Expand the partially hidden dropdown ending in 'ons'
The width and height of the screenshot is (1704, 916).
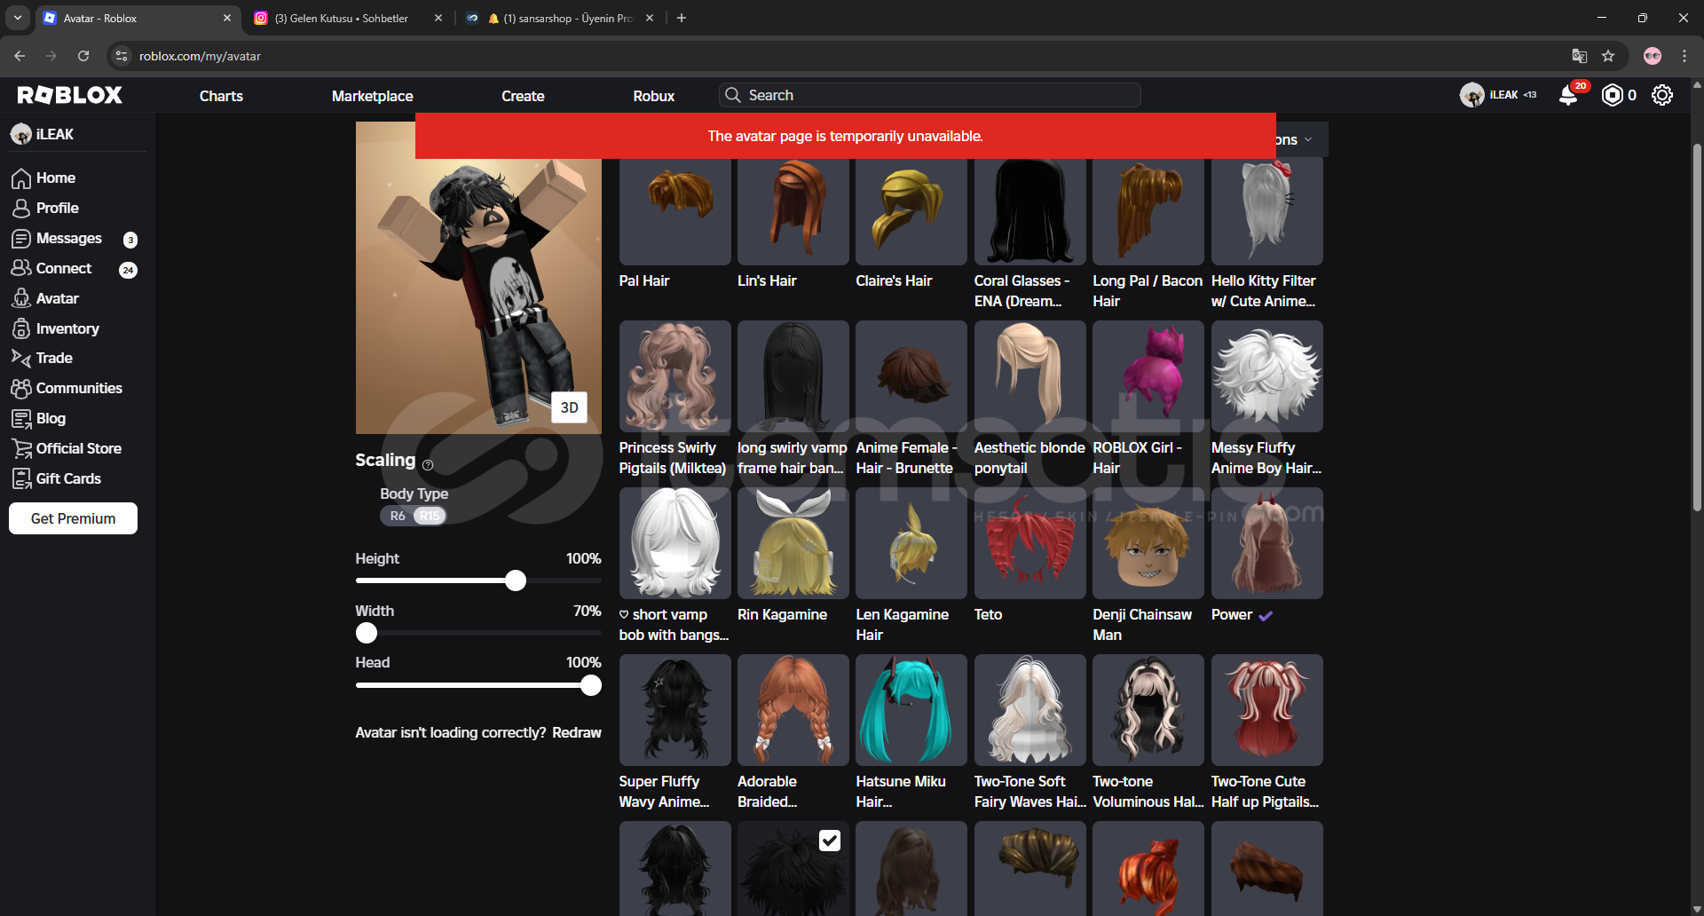tap(1302, 139)
